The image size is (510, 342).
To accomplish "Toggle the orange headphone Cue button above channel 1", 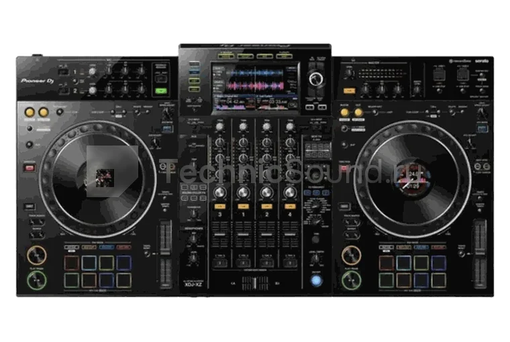I will tap(243, 207).
